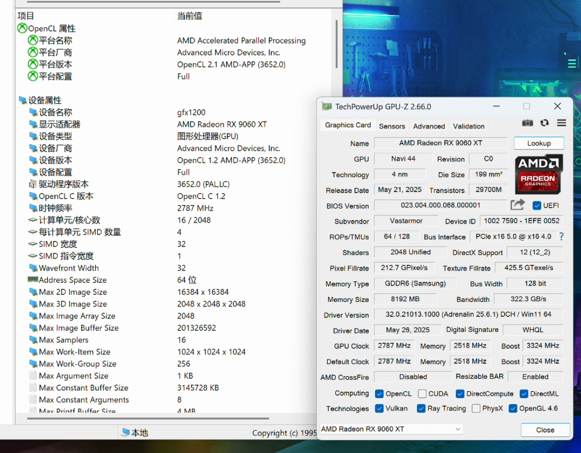The height and width of the screenshot is (453, 581).
Task: Select the value gfx1200
Action: click(191, 112)
